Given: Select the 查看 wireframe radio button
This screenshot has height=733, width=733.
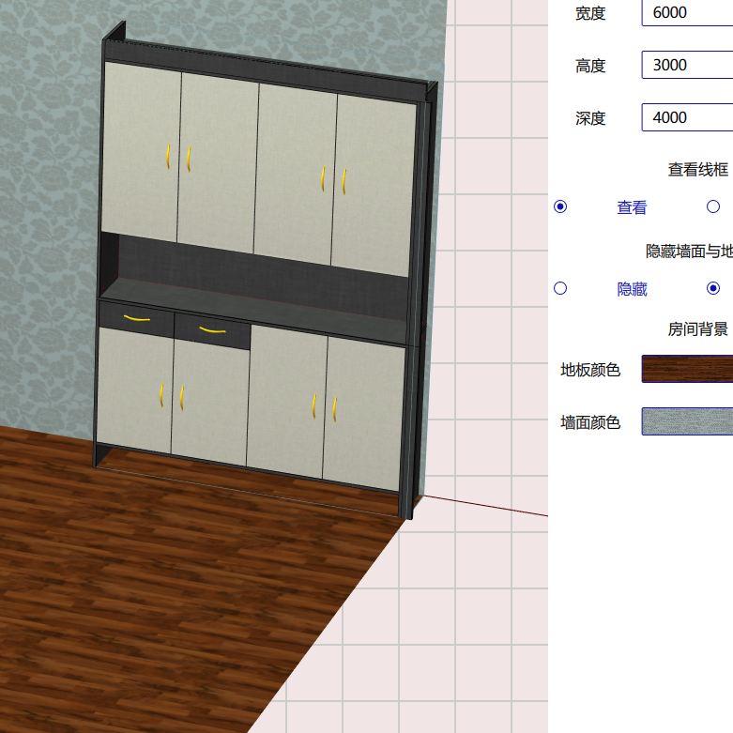Looking at the screenshot, I should tap(560, 206).
